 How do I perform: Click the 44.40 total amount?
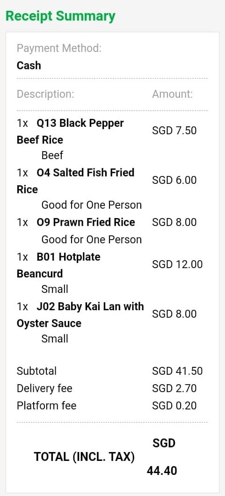[x=162, y=471]
